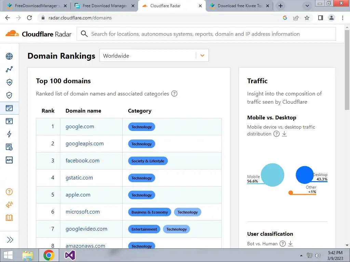Open the amazonaws.com domain link

pyautogui.click(x=85, y=246)
